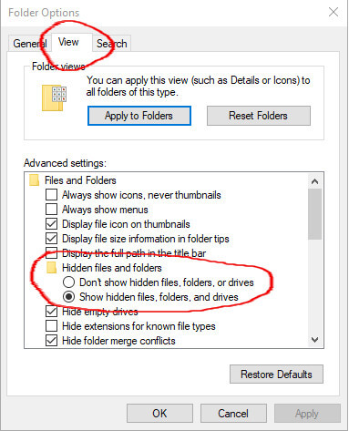Click the Files and Folders tree label
This screenshot has height=431, width=349.
point(80,180)
